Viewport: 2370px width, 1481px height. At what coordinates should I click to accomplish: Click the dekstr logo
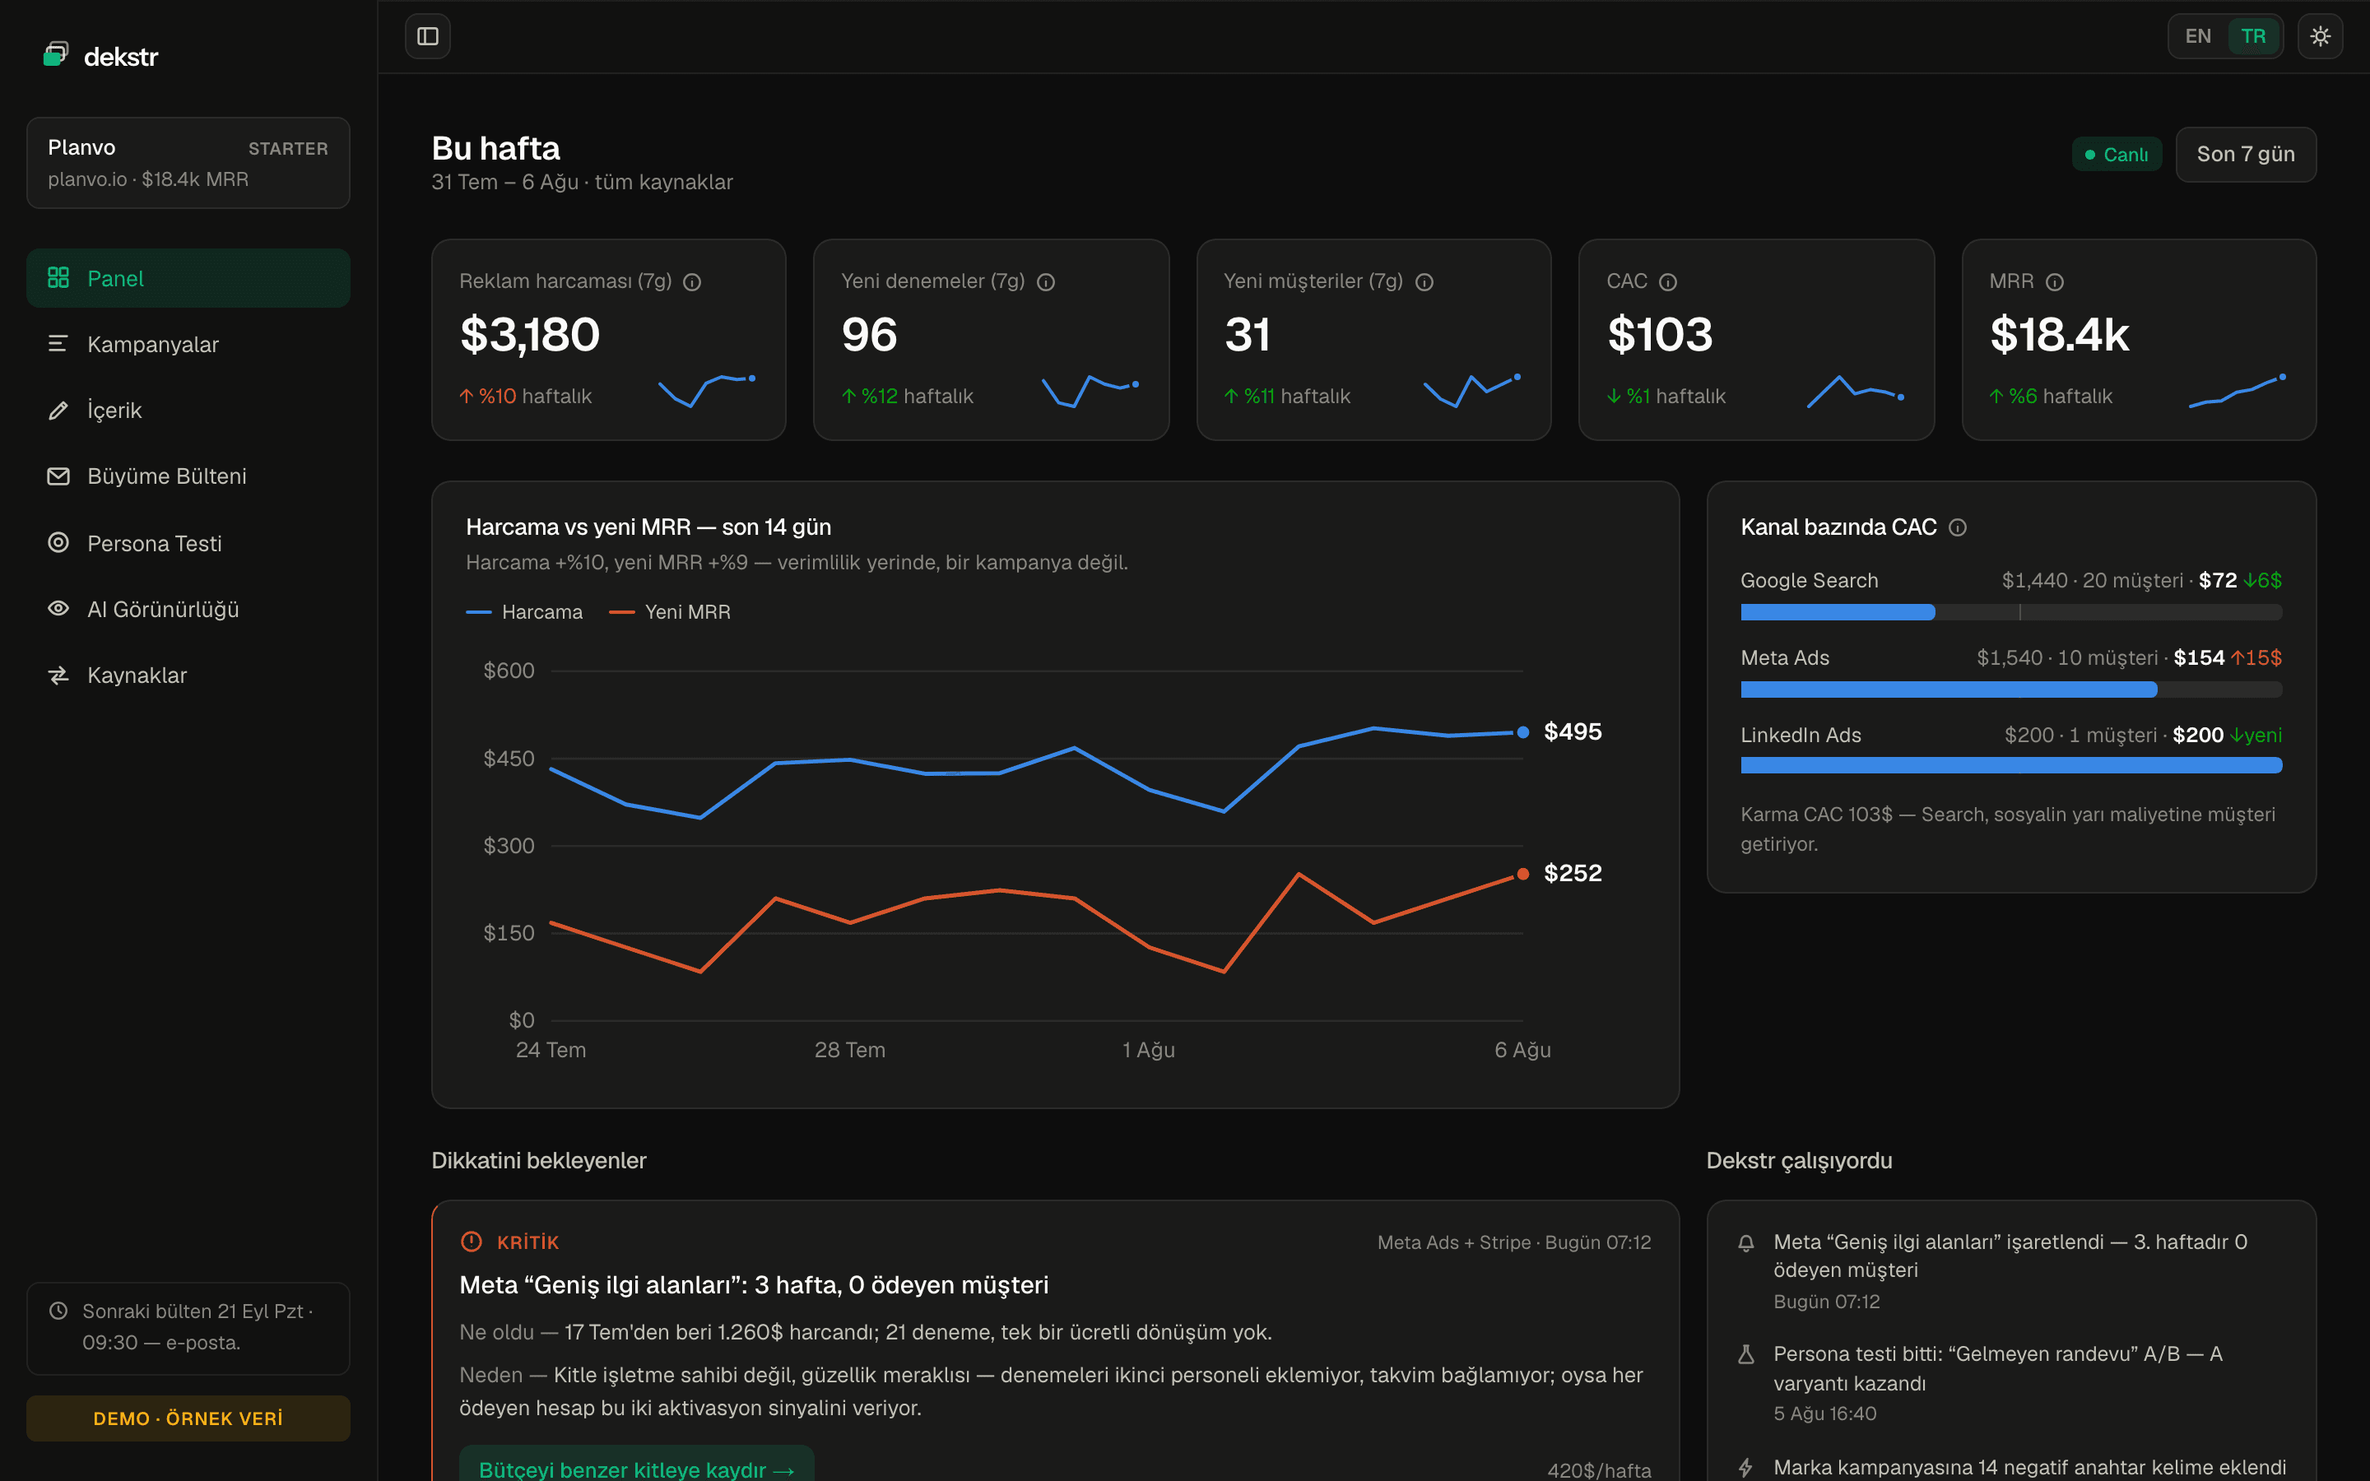[x=101, y=56]
